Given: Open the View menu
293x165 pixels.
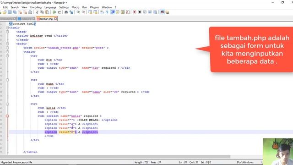Looking at the screenshot, I should point(24,7).
